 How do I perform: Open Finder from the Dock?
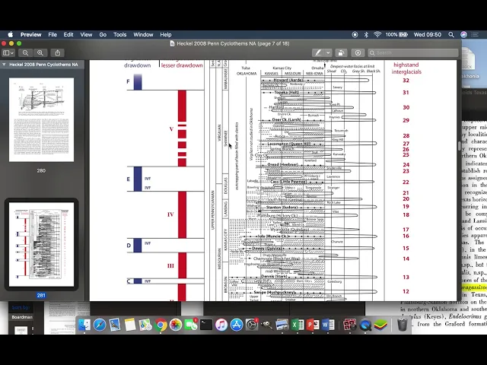[84, 325]
